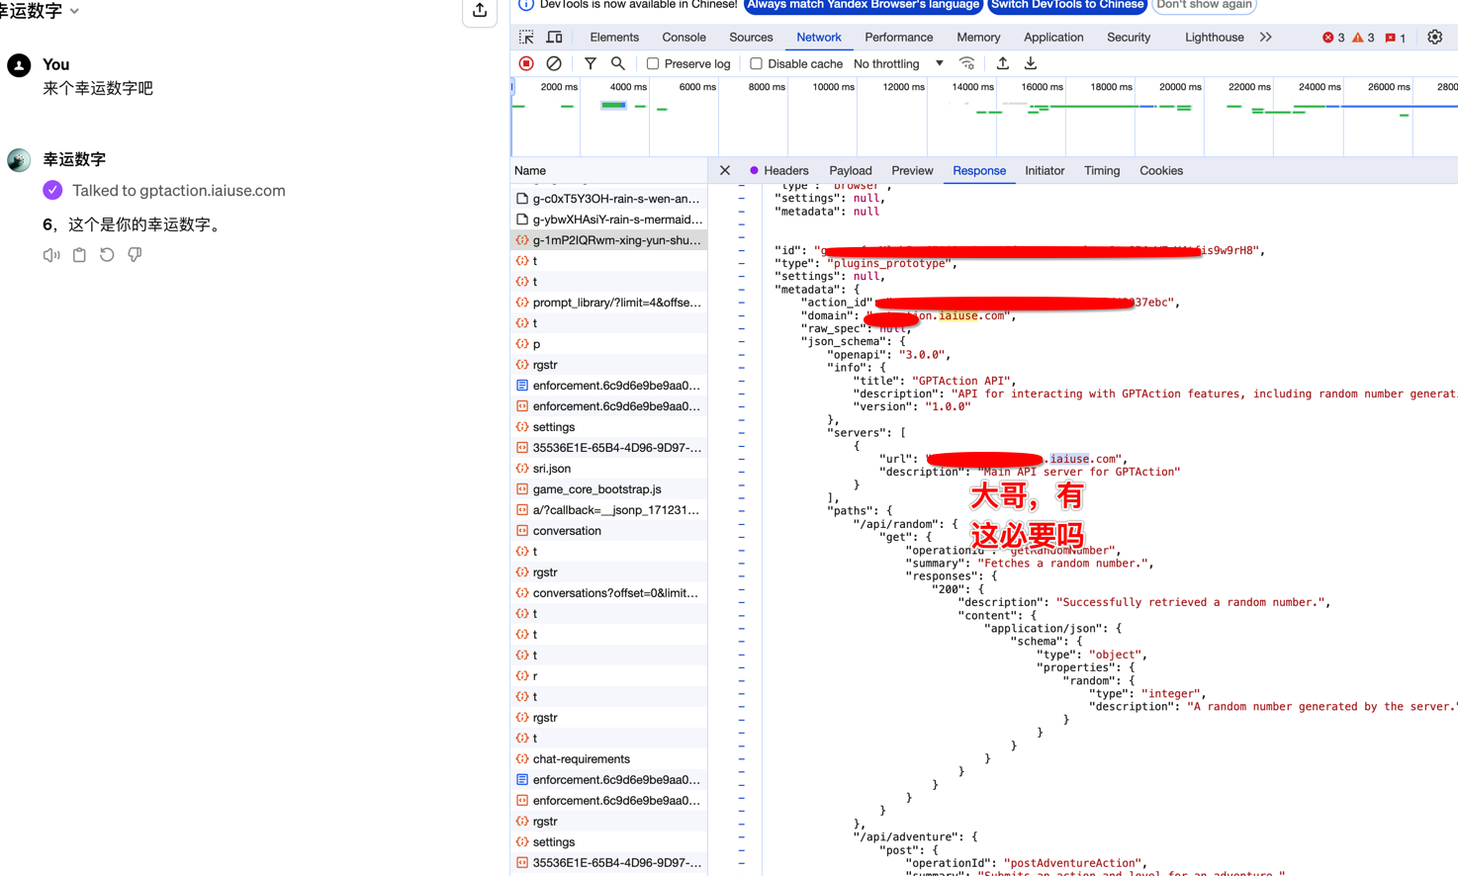
Task: Switch to the Console tab
Action: pos(683,38)
